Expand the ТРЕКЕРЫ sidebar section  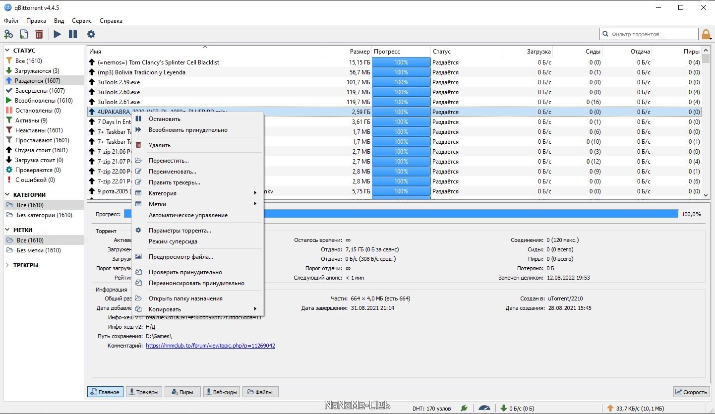pos(8,265)
